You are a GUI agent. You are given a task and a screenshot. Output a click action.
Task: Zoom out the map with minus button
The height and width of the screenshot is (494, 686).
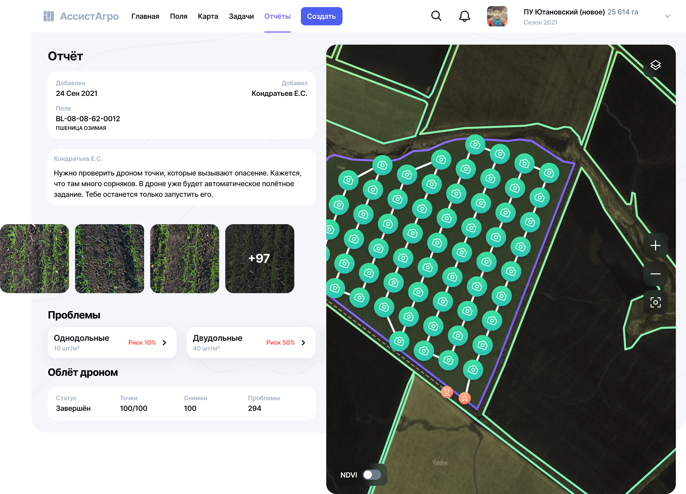[655, 274]
